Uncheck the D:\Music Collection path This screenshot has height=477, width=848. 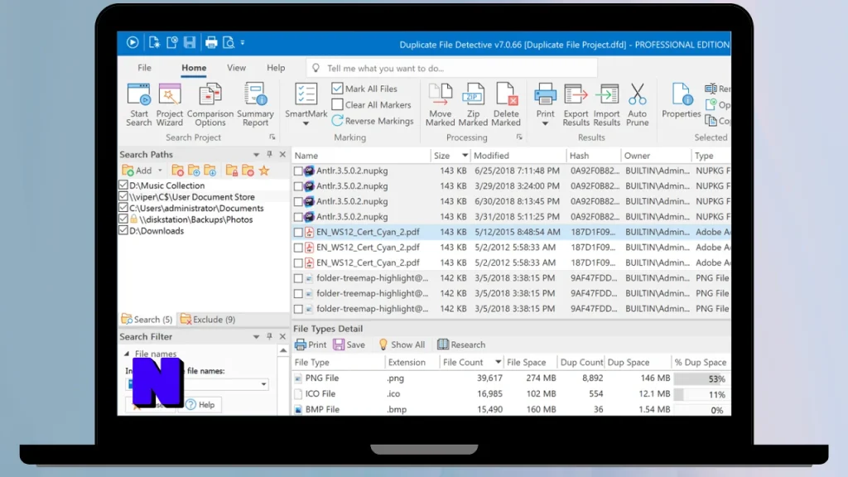point(123,185)
